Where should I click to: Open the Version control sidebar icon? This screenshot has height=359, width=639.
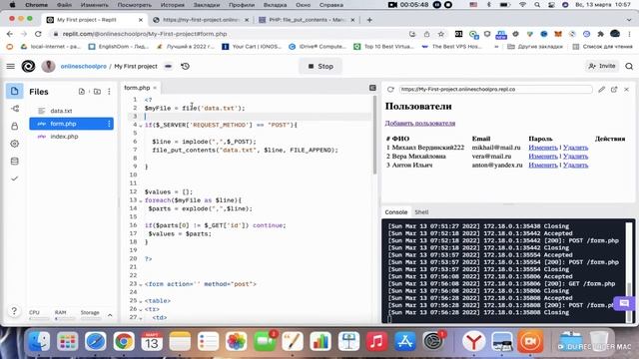[x=15, y=109]
